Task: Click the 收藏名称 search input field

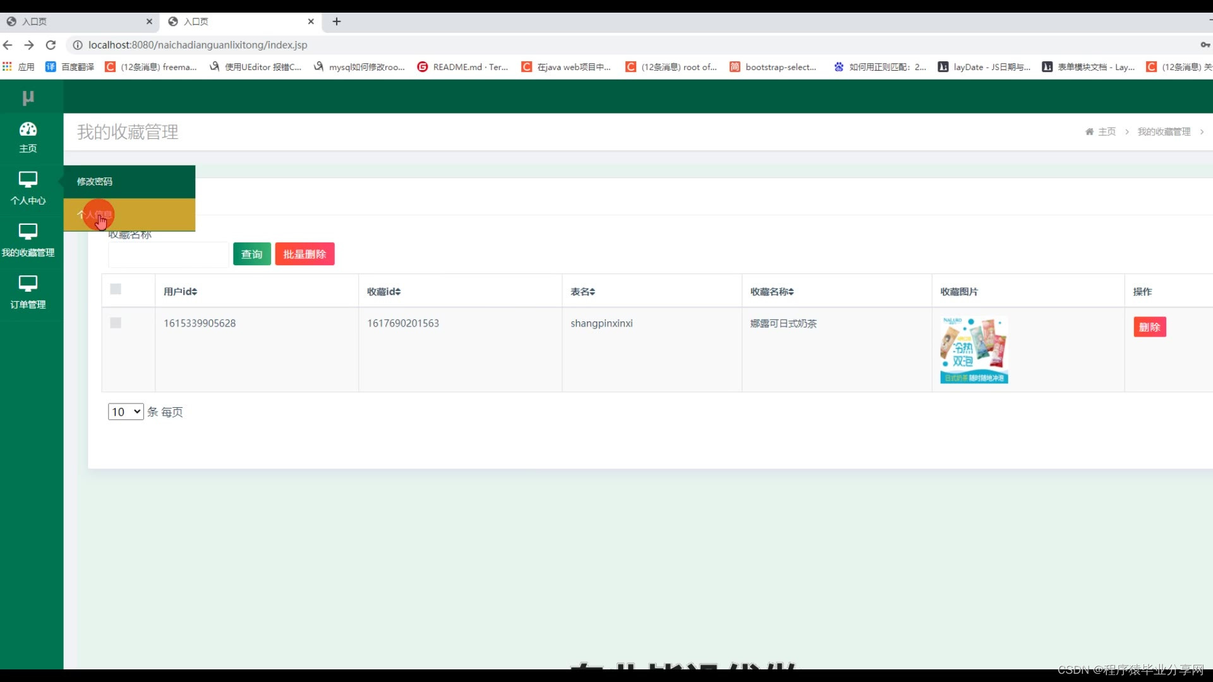Action: [168, 254]
